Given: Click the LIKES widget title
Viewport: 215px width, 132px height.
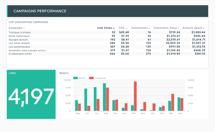Looking at the screenshot, I should tap(12, 73).
